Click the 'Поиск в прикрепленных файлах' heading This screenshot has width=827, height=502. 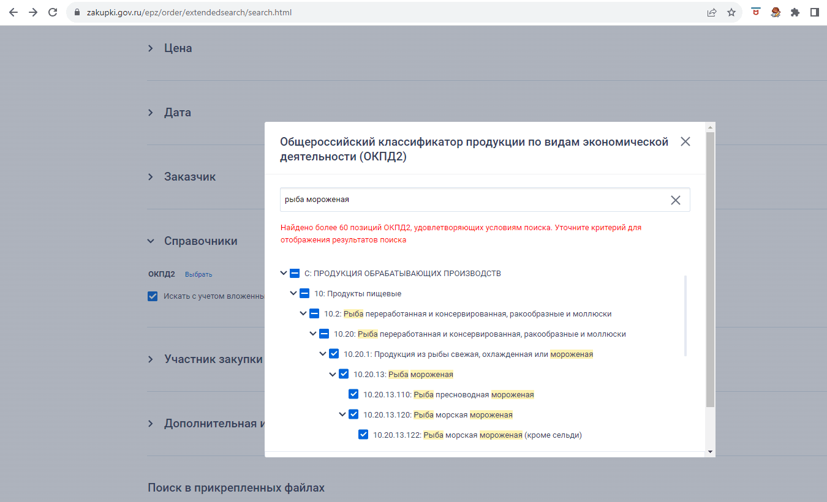(236, 488)
